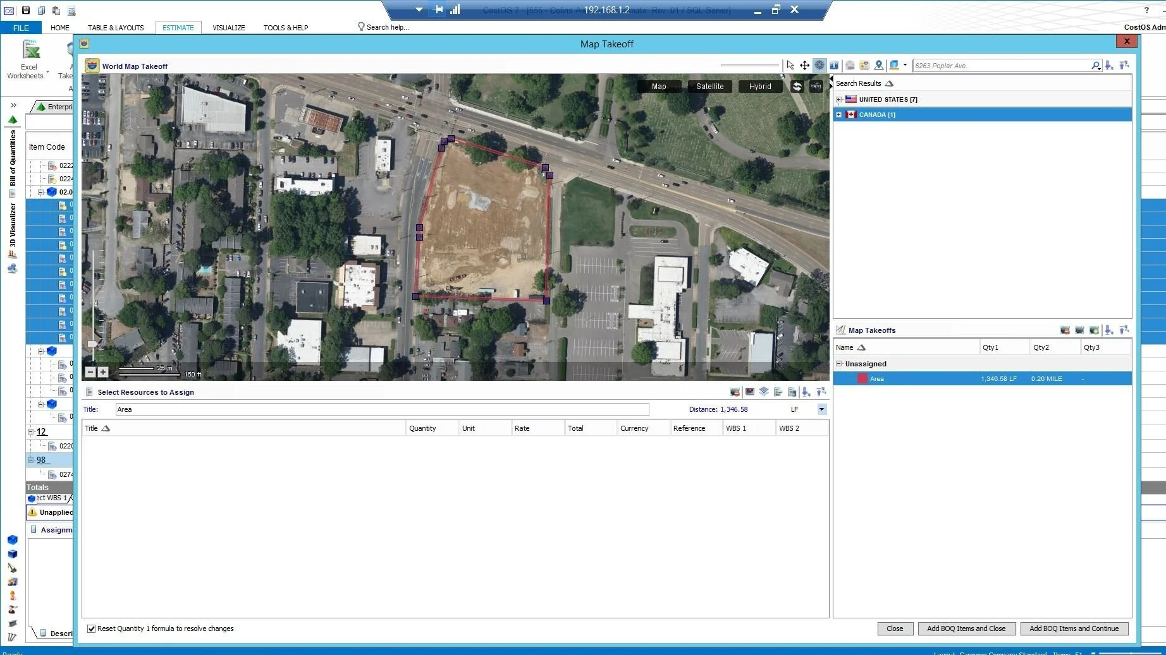Zoom in the map with plus button
Viewport: 1166px width, 655px height.
[x=102, y=372]
